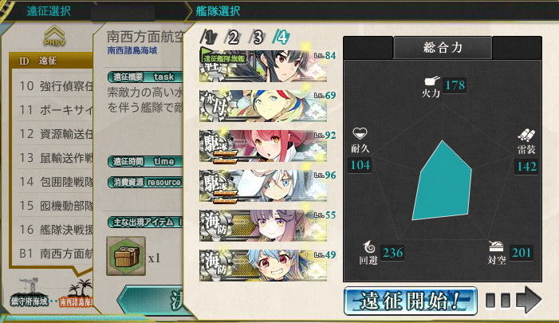Select fleet number 2
Viewport: 559px width, 323px height.
coord(232,37)
